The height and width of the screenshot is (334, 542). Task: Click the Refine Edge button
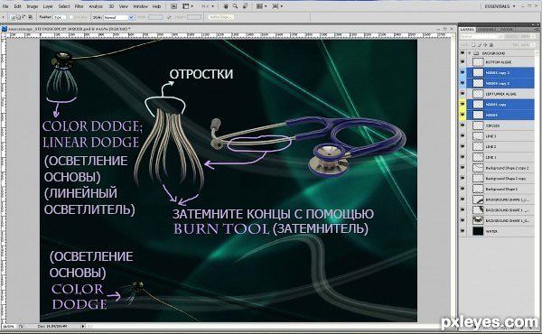click(221, 16)
